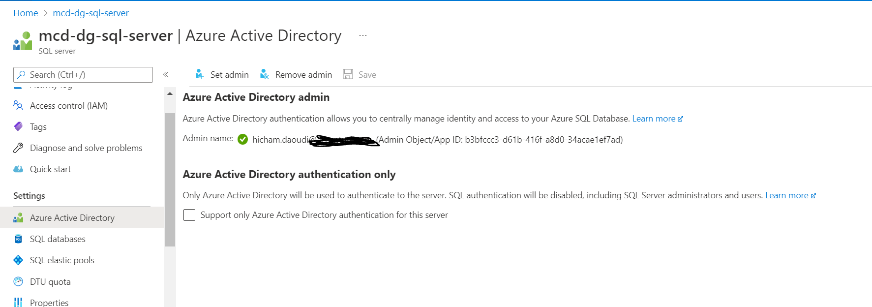Click the DTU quota gauge icon
Viewport: 872px width, 307px height.
(x=18, y=281)
